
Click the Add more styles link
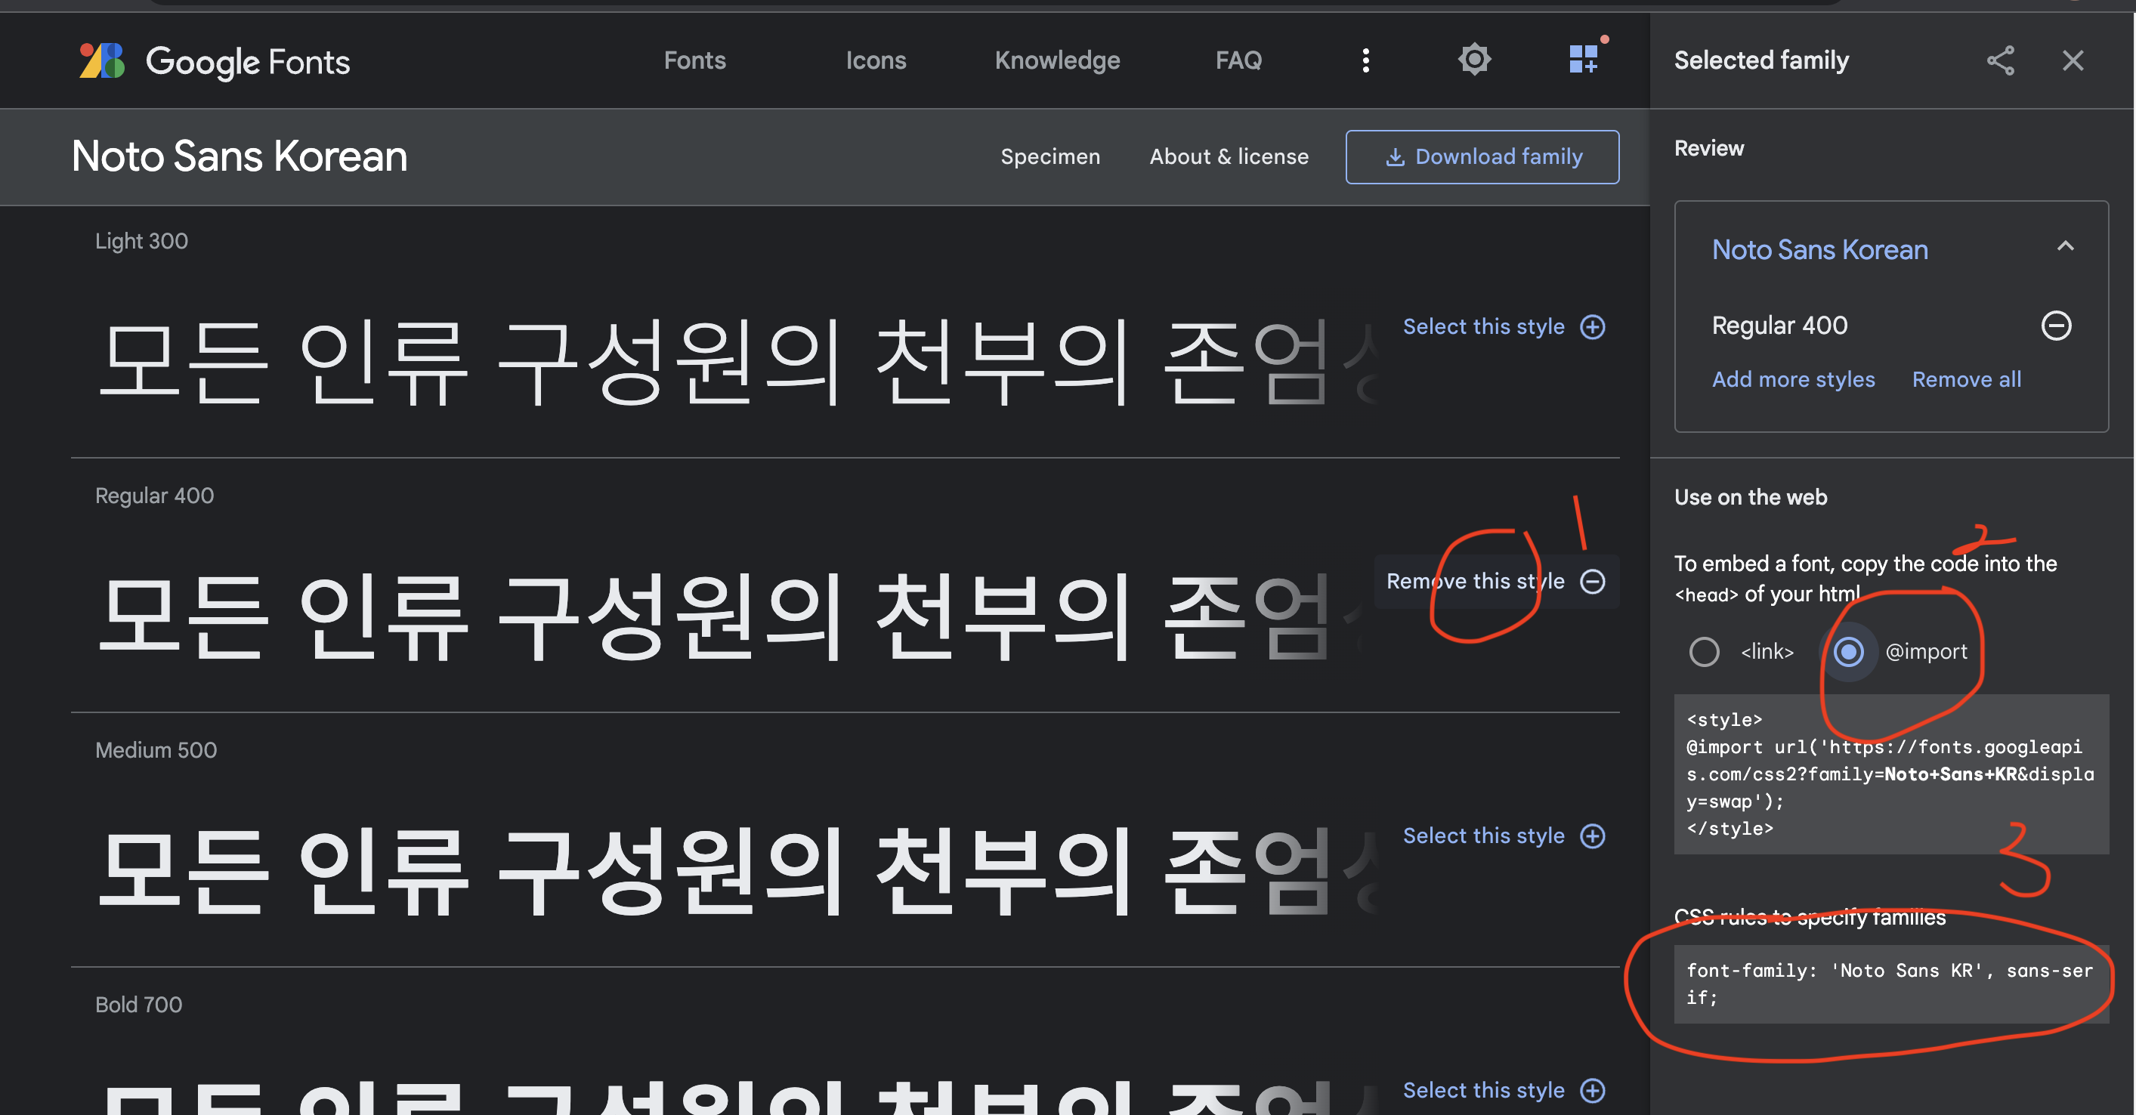pyautogui.click(x=1794, y=380)
